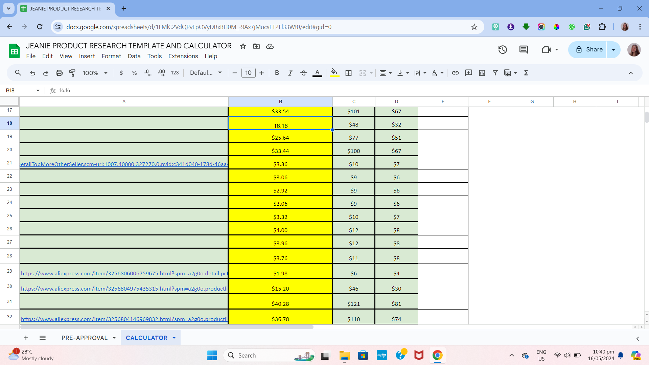Open the Edit menu
The image size is (649, 365).
[x=47, y=56]
